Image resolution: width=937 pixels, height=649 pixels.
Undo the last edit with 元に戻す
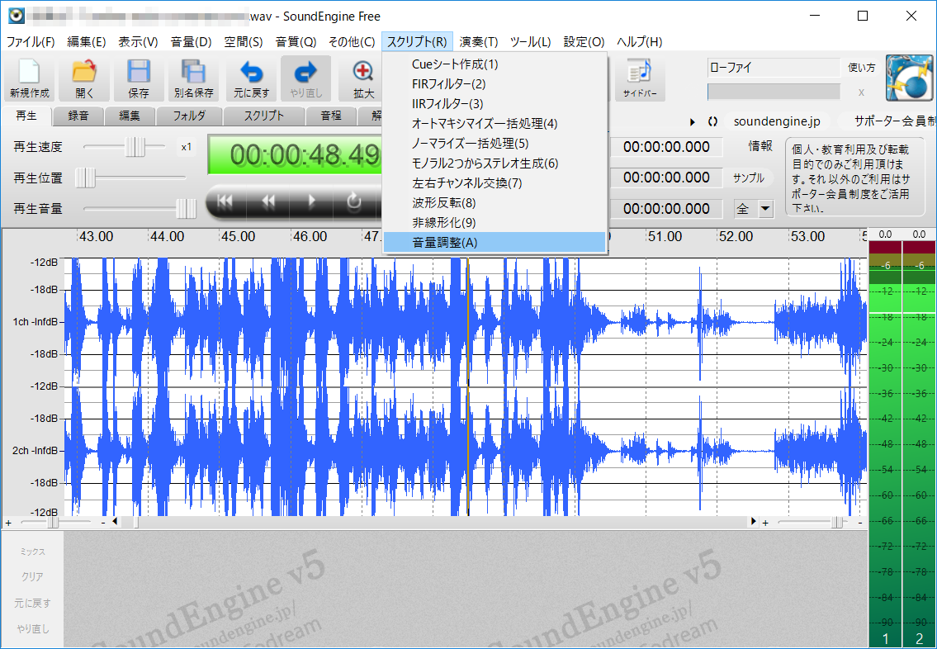click(251, 78)
